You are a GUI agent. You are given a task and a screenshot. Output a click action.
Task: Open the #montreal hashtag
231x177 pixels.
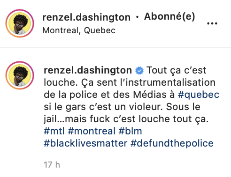click(x=92, y=131)
